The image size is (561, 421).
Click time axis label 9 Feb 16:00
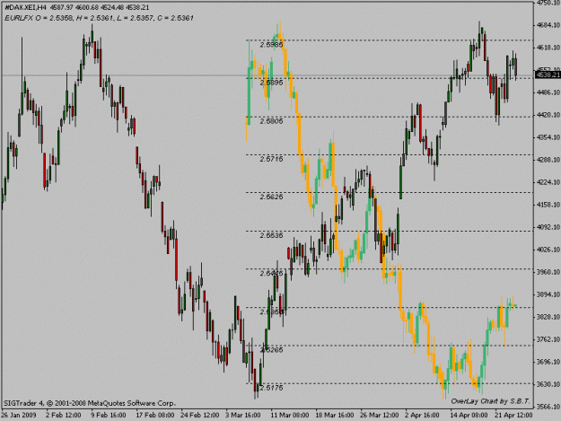[109, 415]
